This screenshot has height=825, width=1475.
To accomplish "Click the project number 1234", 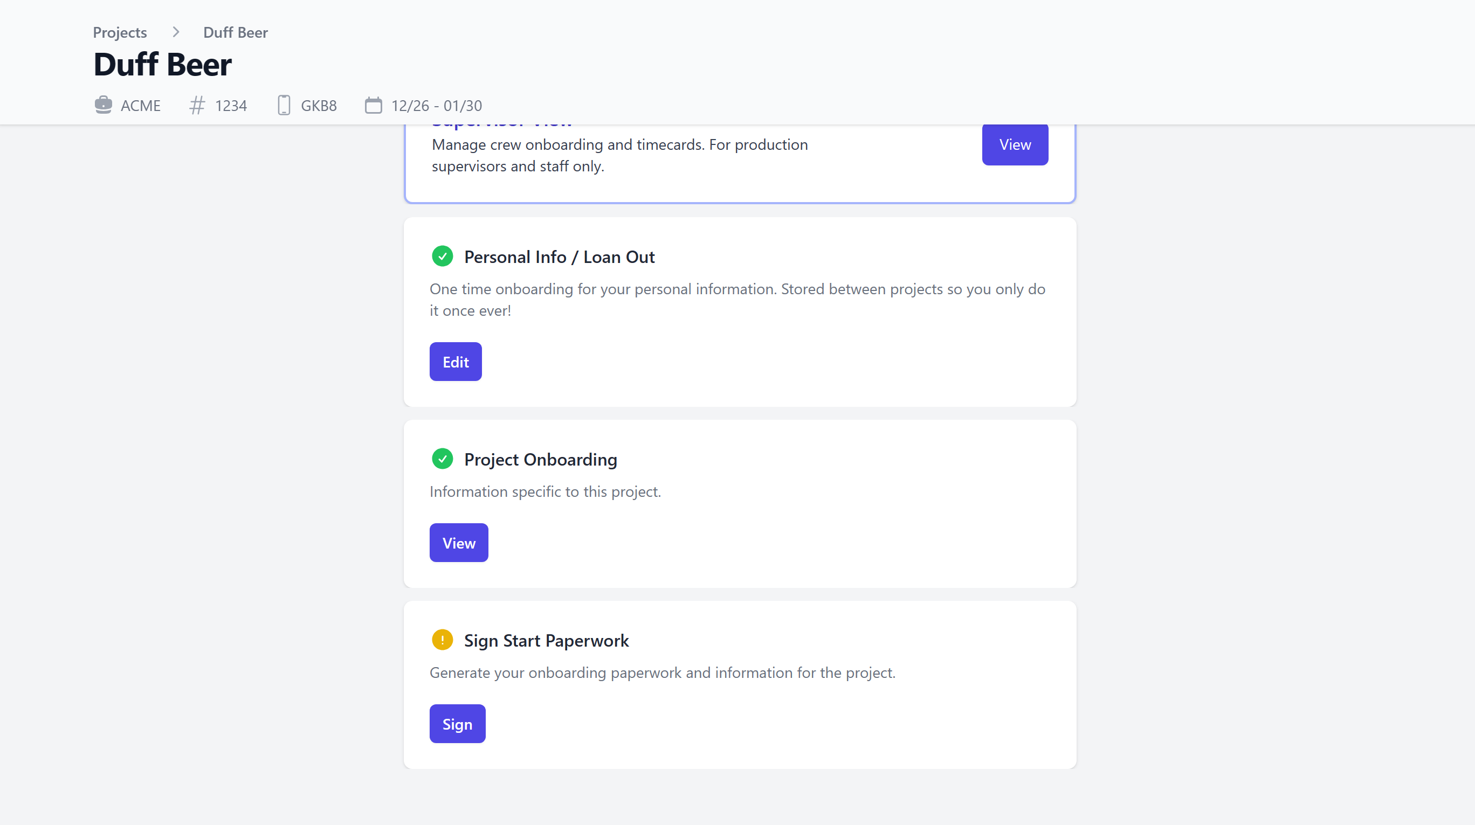I will coord(231,105).
